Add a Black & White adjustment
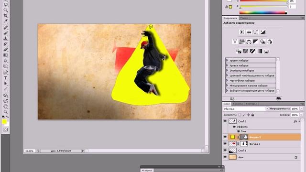The width and height of the screenshot is (306, 172). pyautogui.click(x=256, y=42)
